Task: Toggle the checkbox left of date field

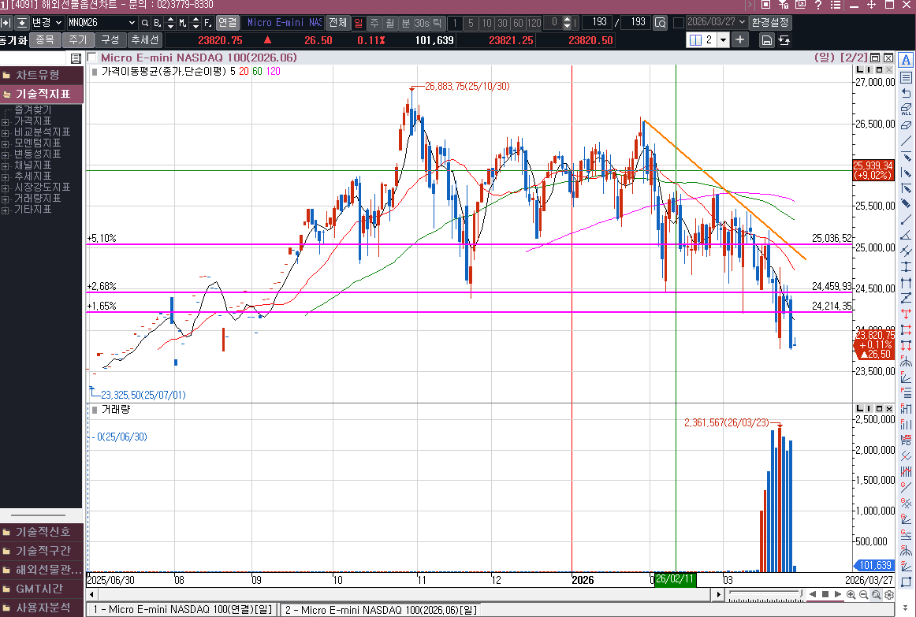Action: (678, 23)
